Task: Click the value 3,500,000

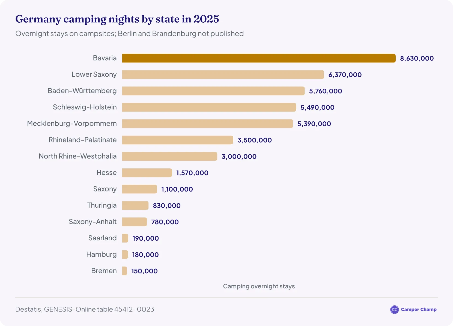Action: 255,140
